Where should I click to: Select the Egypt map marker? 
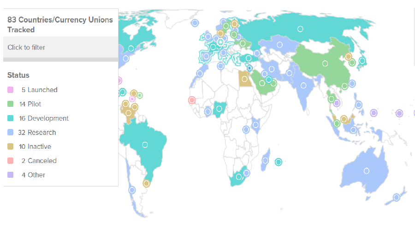pyautogui.click(x=244, y=79)
